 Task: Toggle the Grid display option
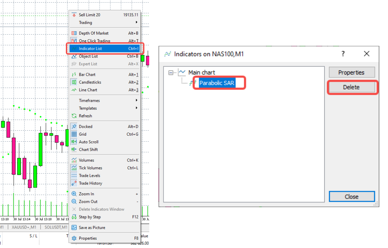point(83,134)
